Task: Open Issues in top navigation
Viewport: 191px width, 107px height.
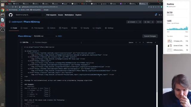Action: [x=60, y=15]
